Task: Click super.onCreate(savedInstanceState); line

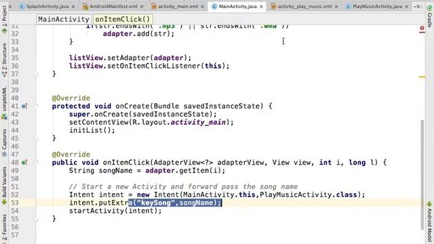Action: pyautogui.click(x=143, y=115)
